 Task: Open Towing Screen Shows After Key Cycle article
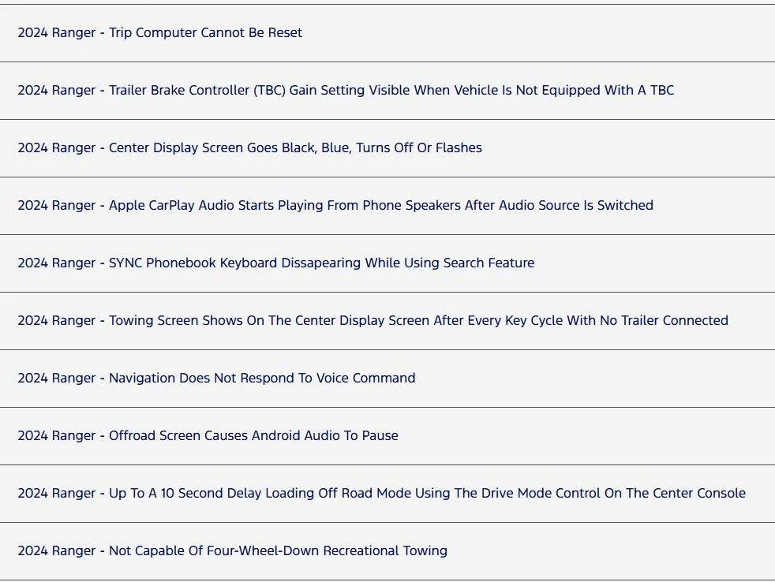click(x=373, y=321)
